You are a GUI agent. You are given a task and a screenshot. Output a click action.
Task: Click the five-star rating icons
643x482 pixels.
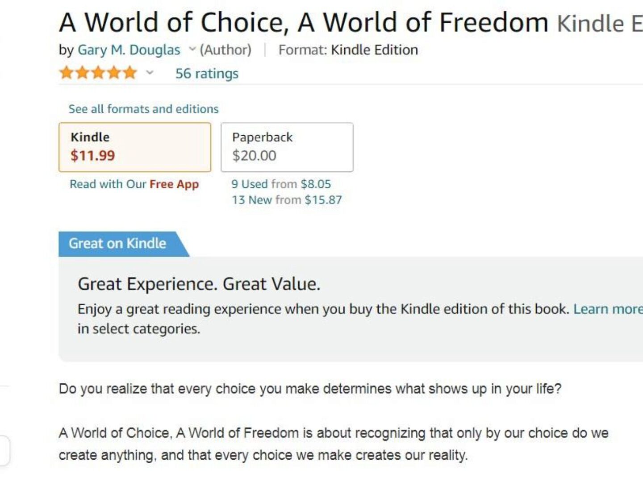(98, 73)
